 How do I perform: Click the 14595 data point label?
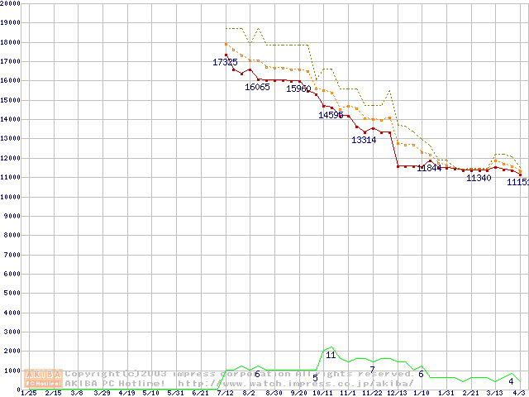pyautogui.click(x=331, y=115)
